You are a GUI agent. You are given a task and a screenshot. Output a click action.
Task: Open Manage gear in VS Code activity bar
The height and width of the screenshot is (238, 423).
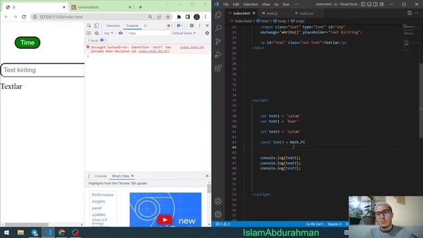[x=218, y=214]
